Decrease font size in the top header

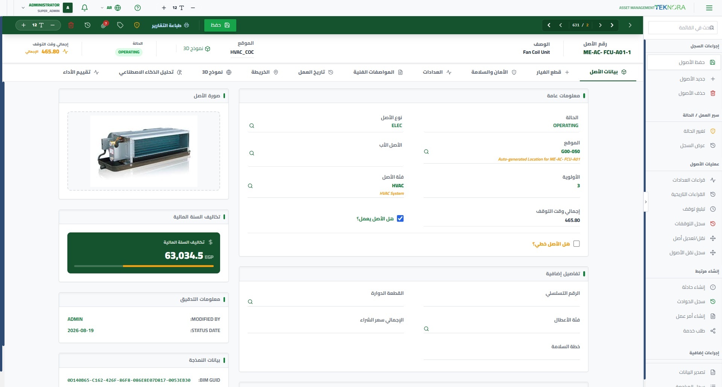193,8
